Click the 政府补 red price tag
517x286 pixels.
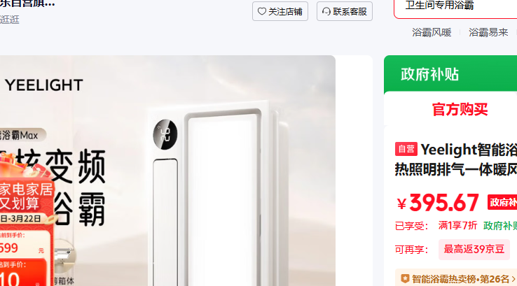(x=502, y=202)
